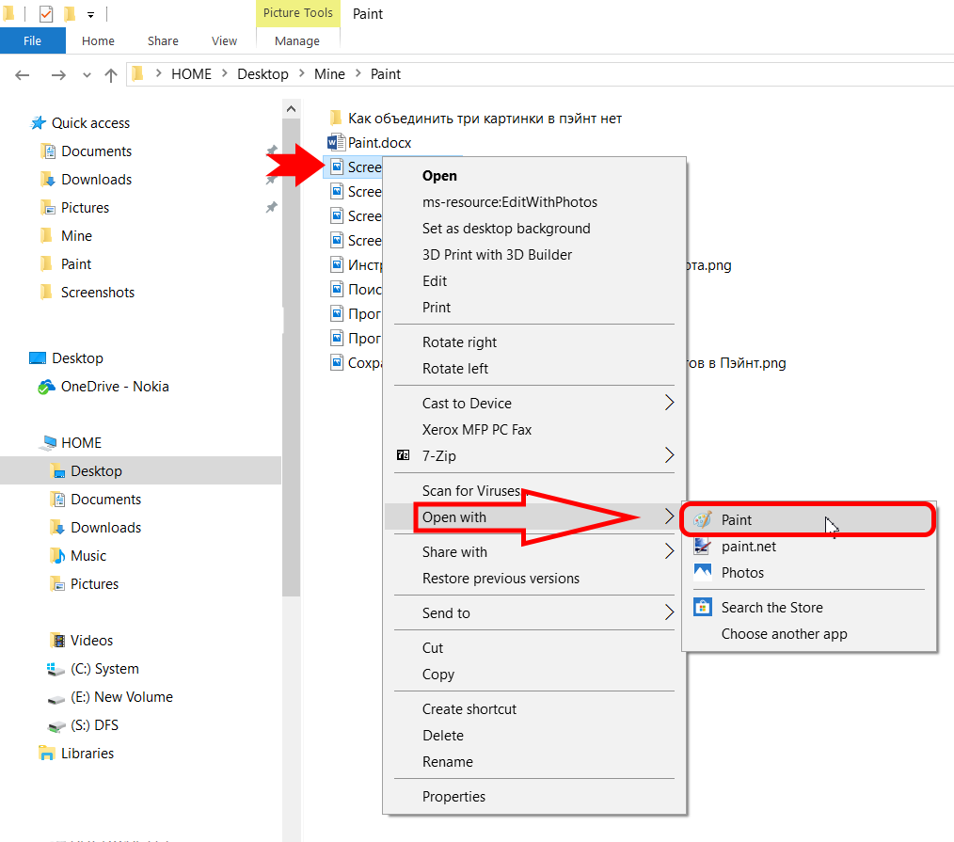Click Desktop in the address bar path

(x=262, y=74)
